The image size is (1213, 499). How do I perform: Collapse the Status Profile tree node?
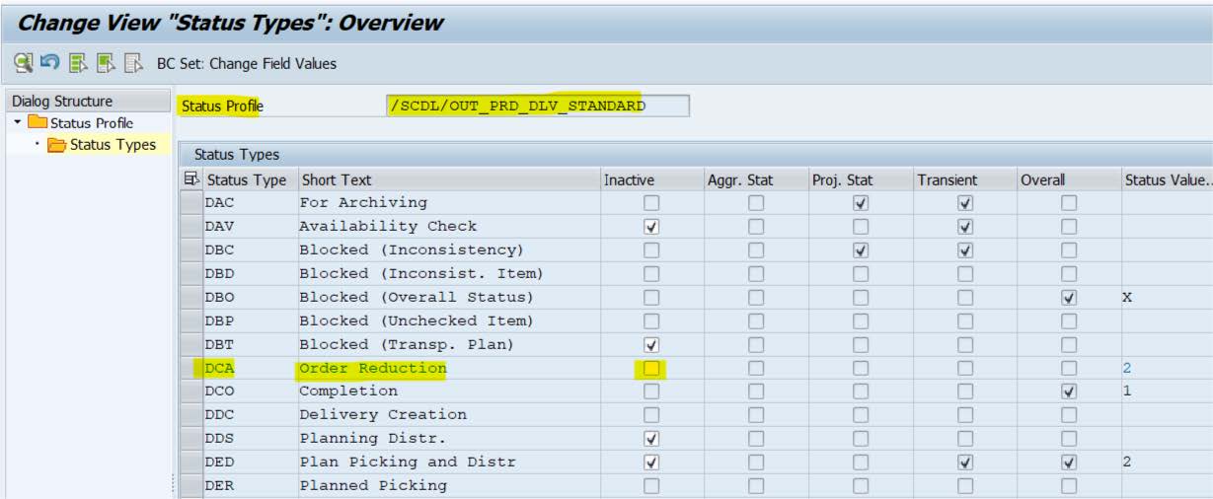coord(18,123)
